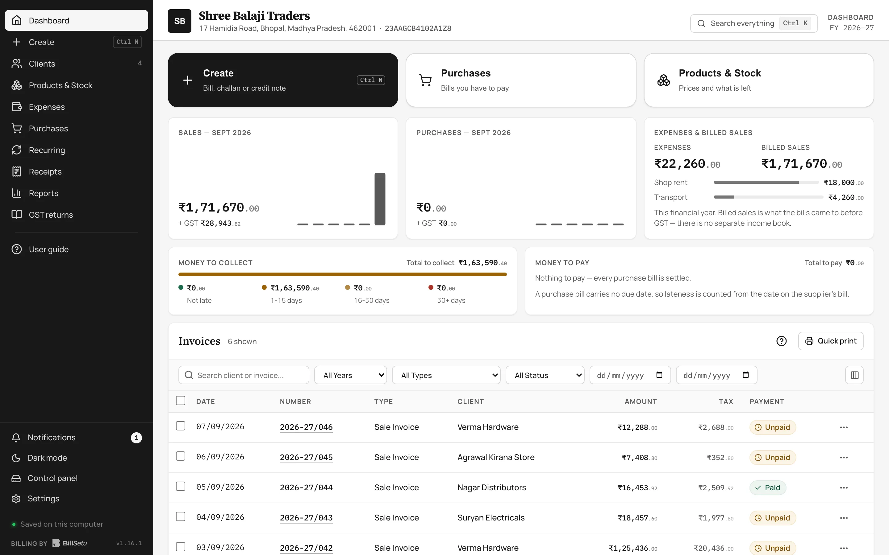Expand the All Years dropdown
Viewport: 889px width, 555px height.
point(350,375)
